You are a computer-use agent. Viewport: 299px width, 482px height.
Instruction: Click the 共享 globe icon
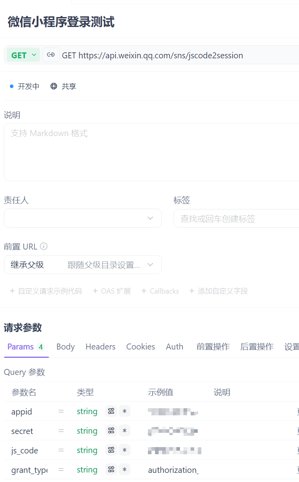54,86
